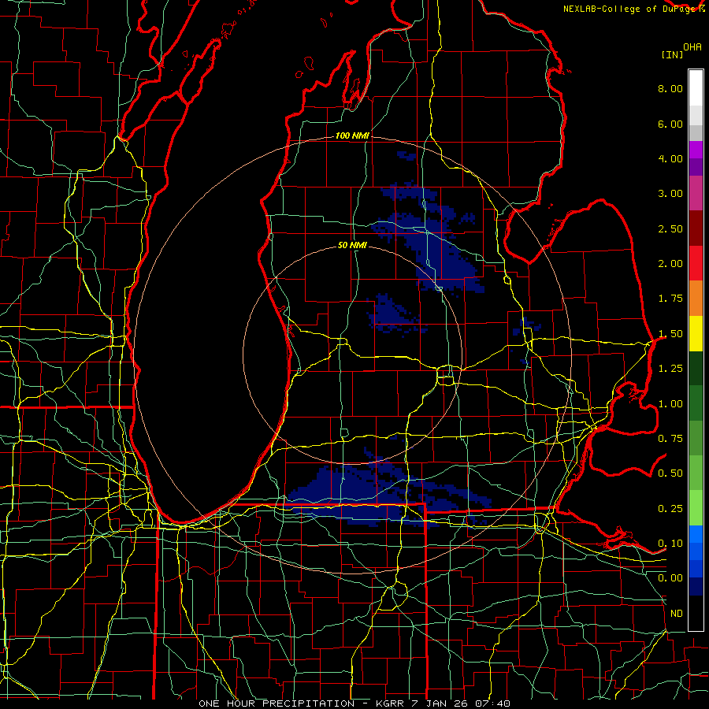The width and height of the screenshot is (709, 709).
Task: Click the 50 NMI range ring label
Action: [352, 246]
